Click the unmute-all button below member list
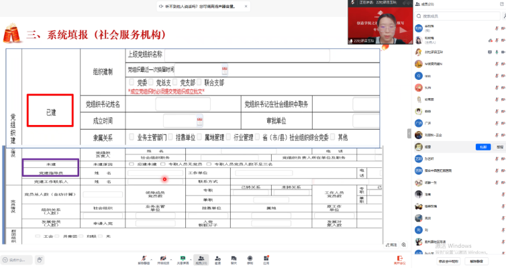This screenshot has width=506, height=268. pyautogui.click(x=476, y=261)
